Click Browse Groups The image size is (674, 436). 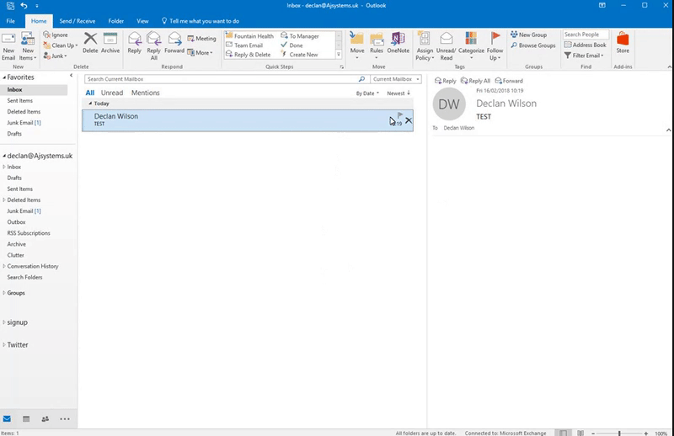click(x=532, y=45)
